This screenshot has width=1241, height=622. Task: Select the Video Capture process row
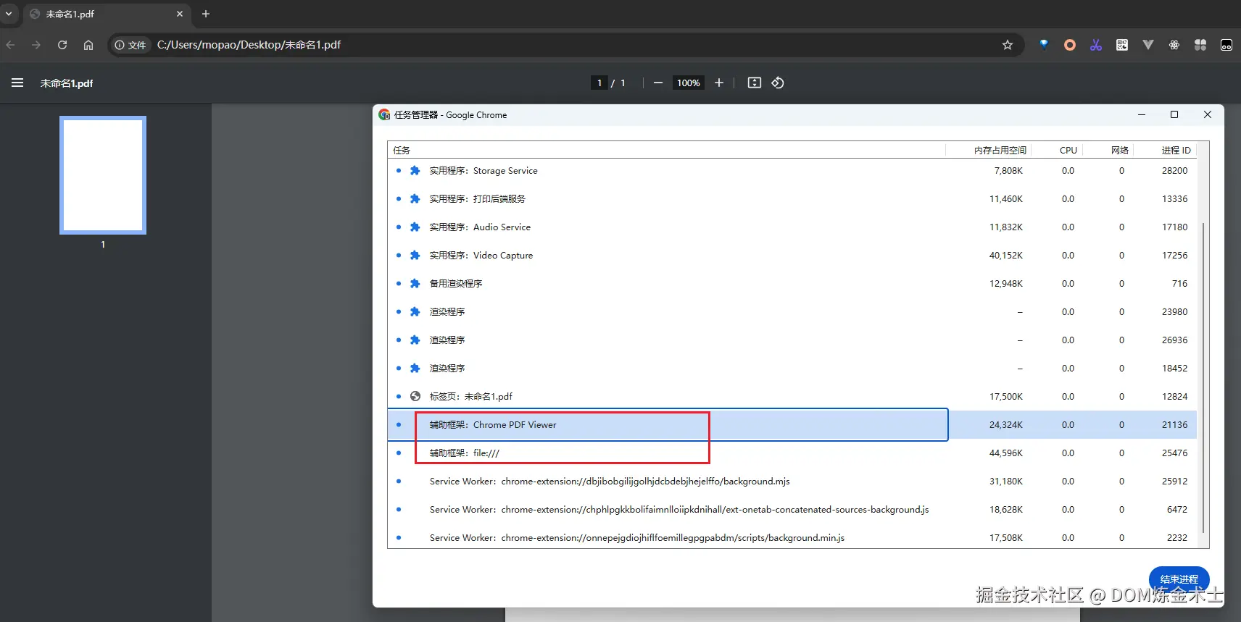792,256
